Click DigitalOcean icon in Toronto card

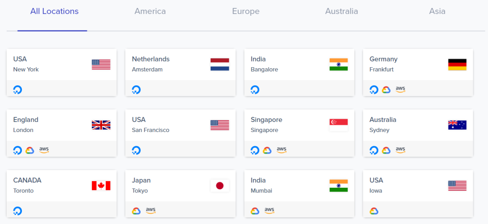point(18,211)
